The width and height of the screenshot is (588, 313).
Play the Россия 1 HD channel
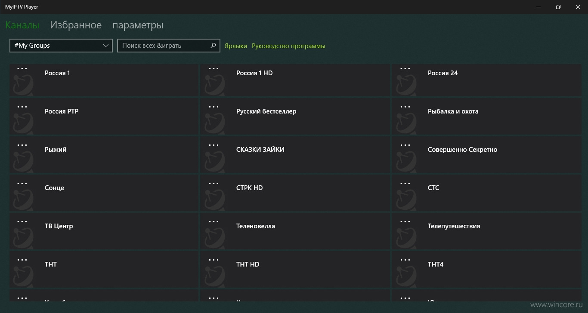point(295,80)
